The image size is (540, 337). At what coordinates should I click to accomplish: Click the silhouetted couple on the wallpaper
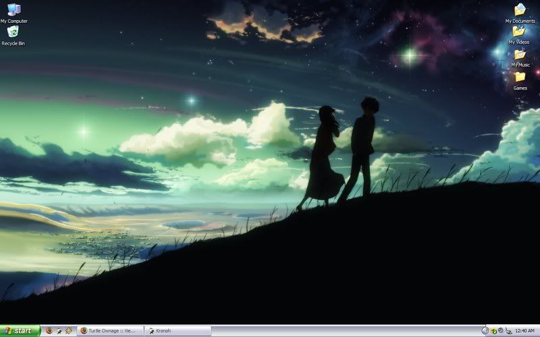point(344,152)
